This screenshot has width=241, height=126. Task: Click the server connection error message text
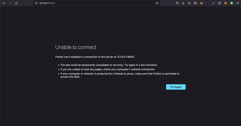(x=95, y=57)
